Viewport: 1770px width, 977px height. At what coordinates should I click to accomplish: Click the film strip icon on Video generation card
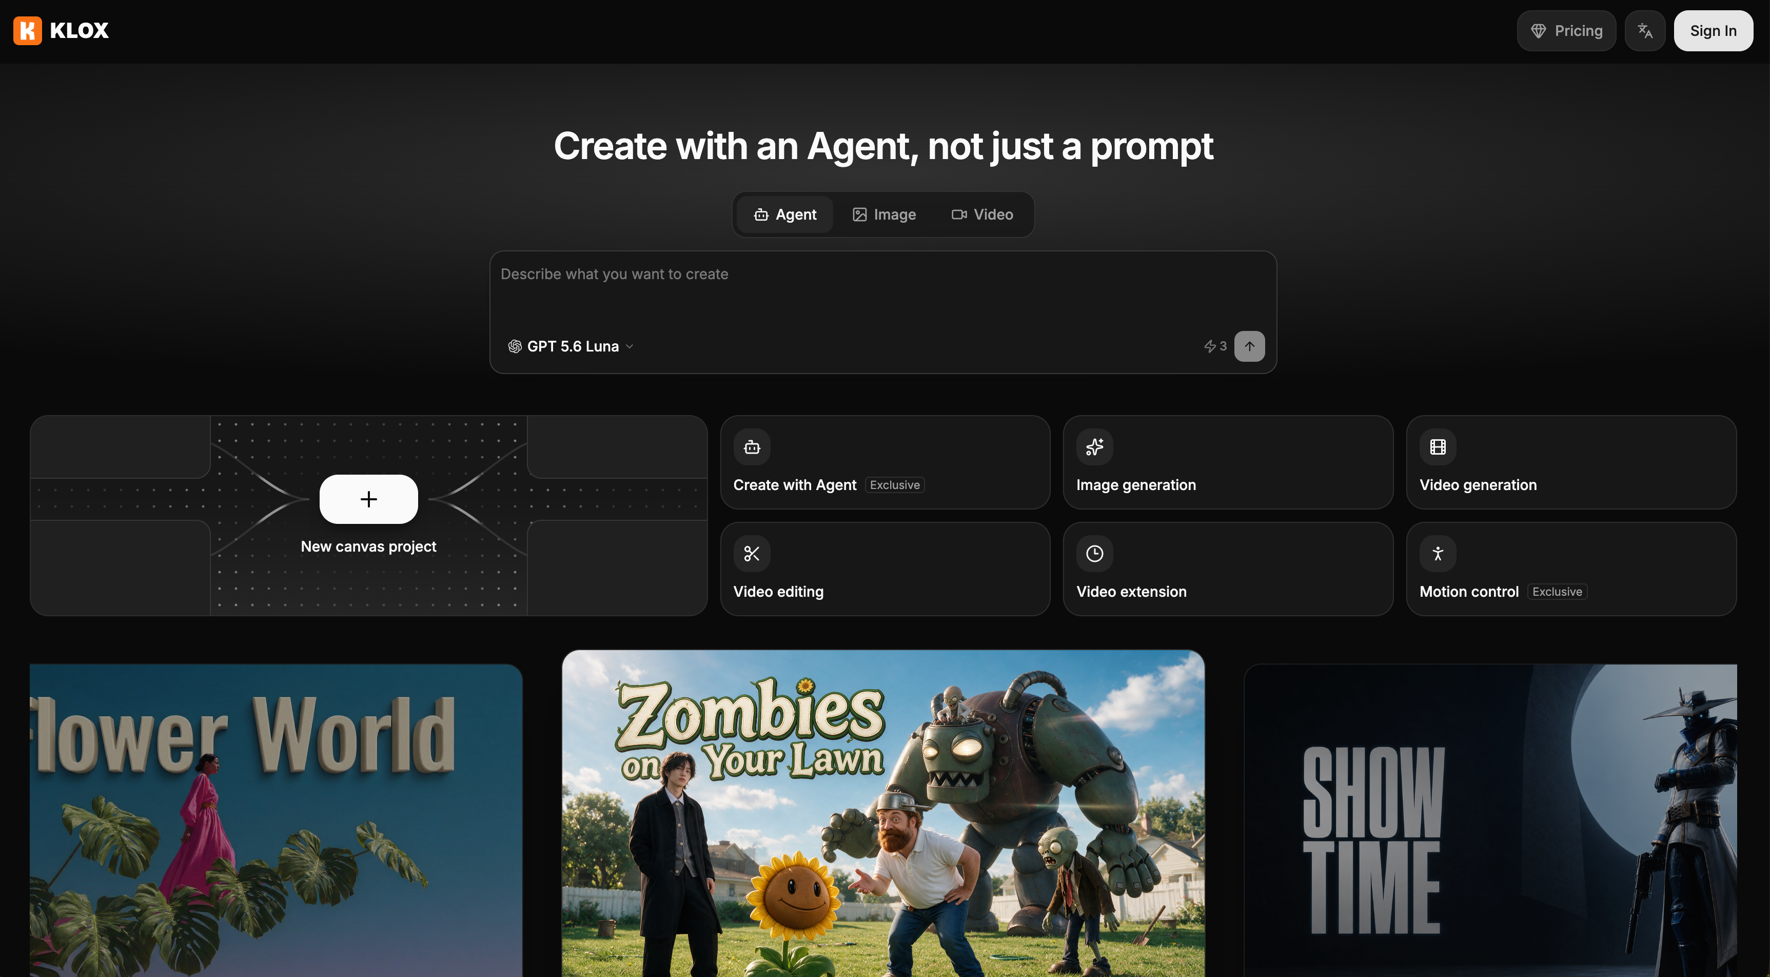tap(1438, 447)
